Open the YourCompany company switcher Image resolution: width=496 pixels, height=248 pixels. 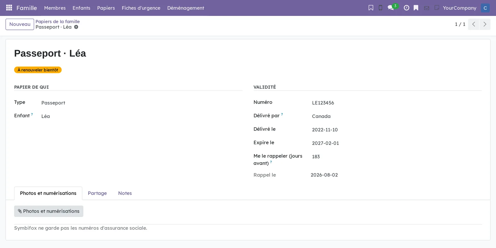click(460, 8)
